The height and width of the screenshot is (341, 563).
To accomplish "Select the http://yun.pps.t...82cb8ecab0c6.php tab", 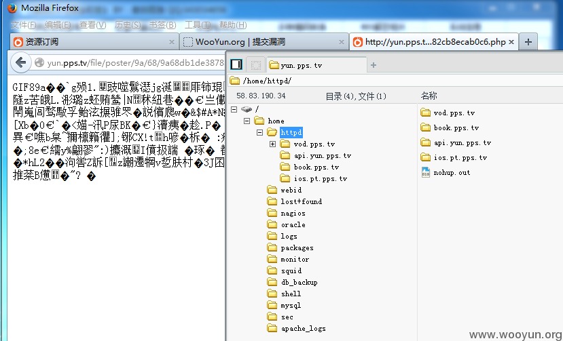I will tap(433, 42).
